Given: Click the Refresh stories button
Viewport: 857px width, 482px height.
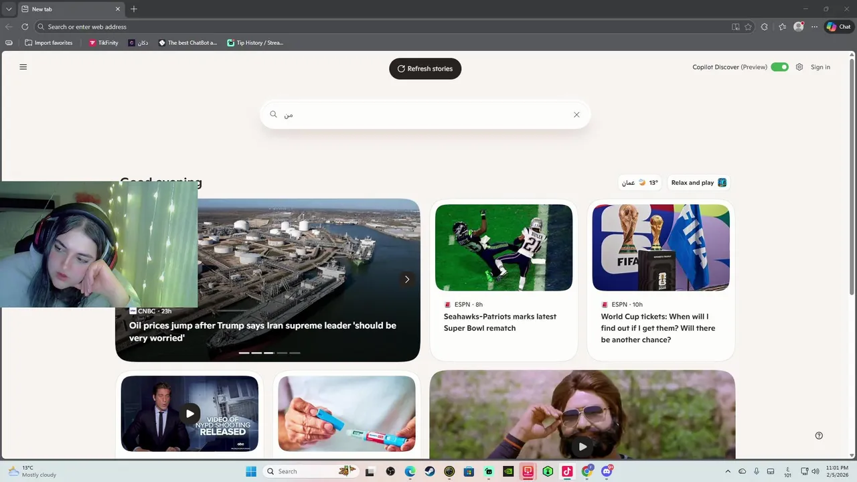Looking at the screenshot, I should 425,68.
